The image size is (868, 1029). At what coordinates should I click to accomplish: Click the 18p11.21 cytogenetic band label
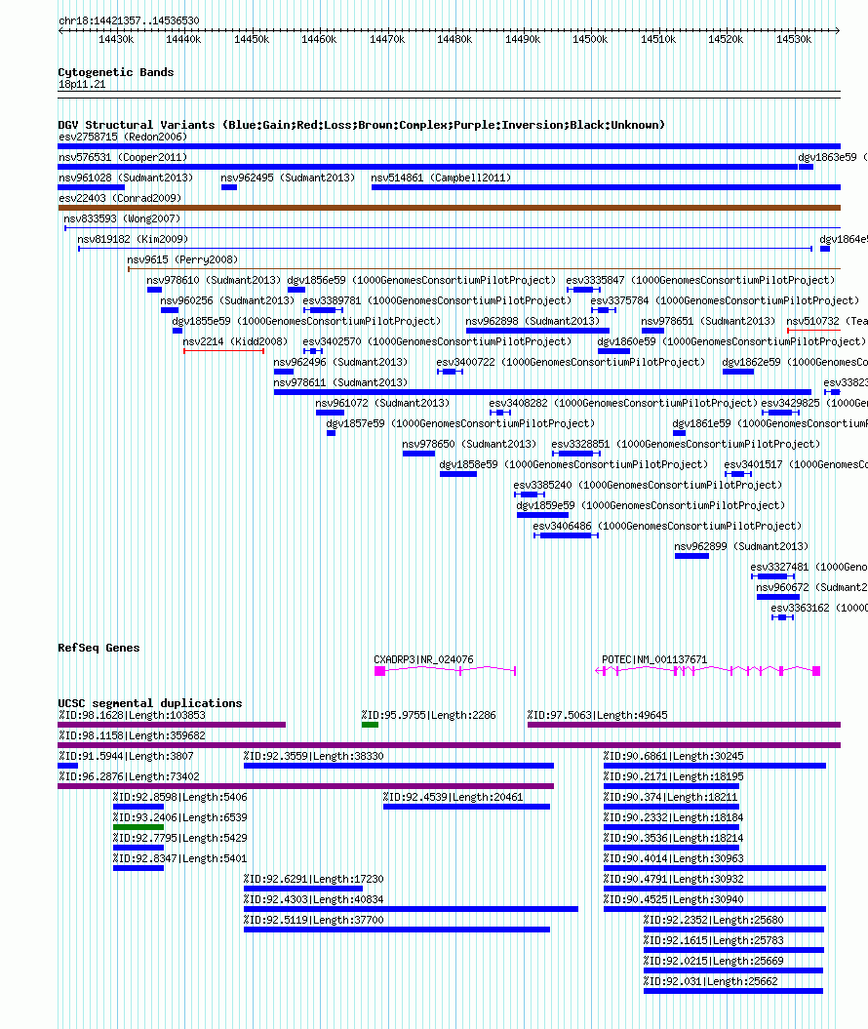(82, 84)
